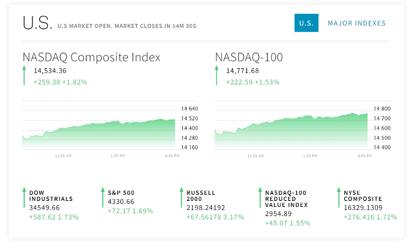Select the Russell value 2198.24192
Viewport: 419px width, 250px height.
pos(206,208)
